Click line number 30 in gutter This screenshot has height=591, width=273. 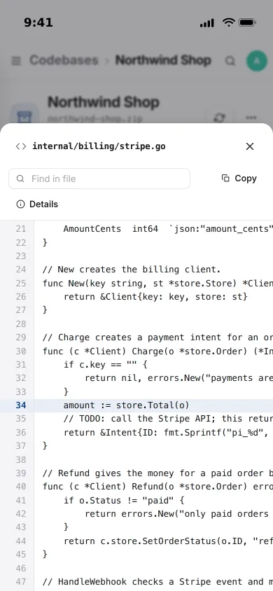pyautogui.click(x=21, y=351)
